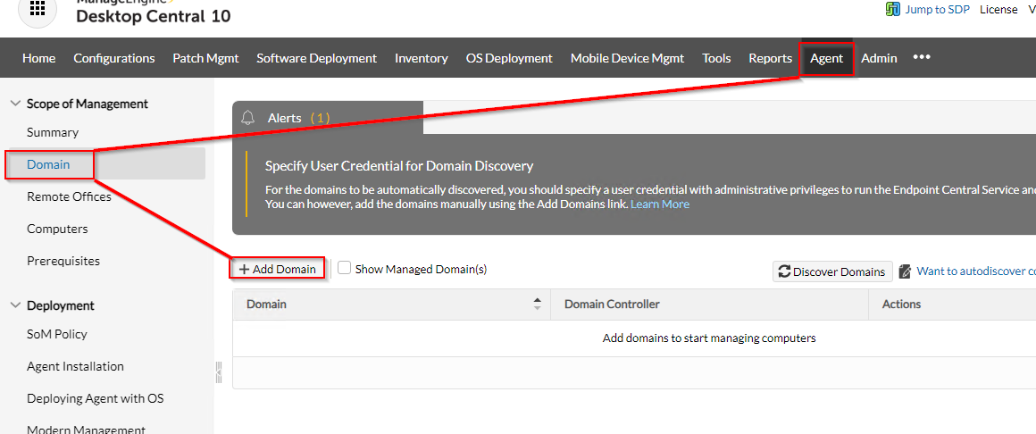Open the Patch Mgmt tab
This screenshot has height=434, width=1036.
point(205,58)
